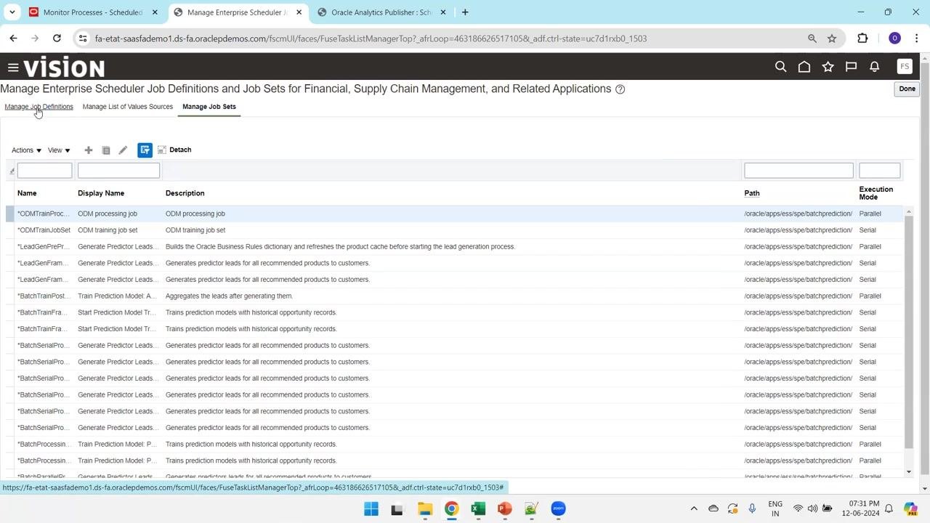Click the Done button
The width and height of the screenshot is (930, 523).
907,89
